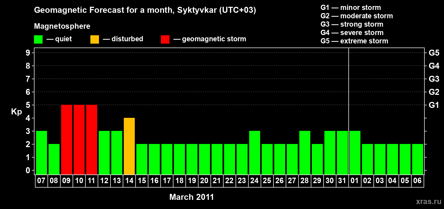Click the Kp axis label

(x=16, y=112)
